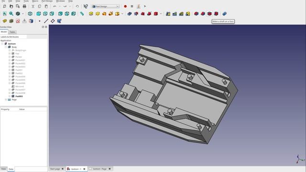Switch to the Tasks tab
306x172 pixels.
coord(12,32)
